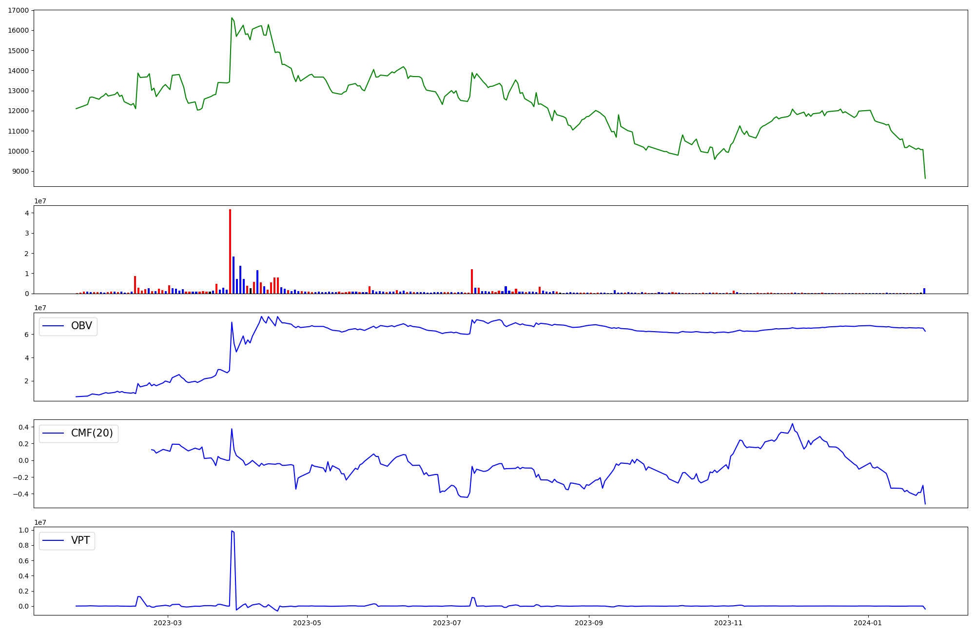Click the red volume bar in July 2023

(x=472, y=281)
